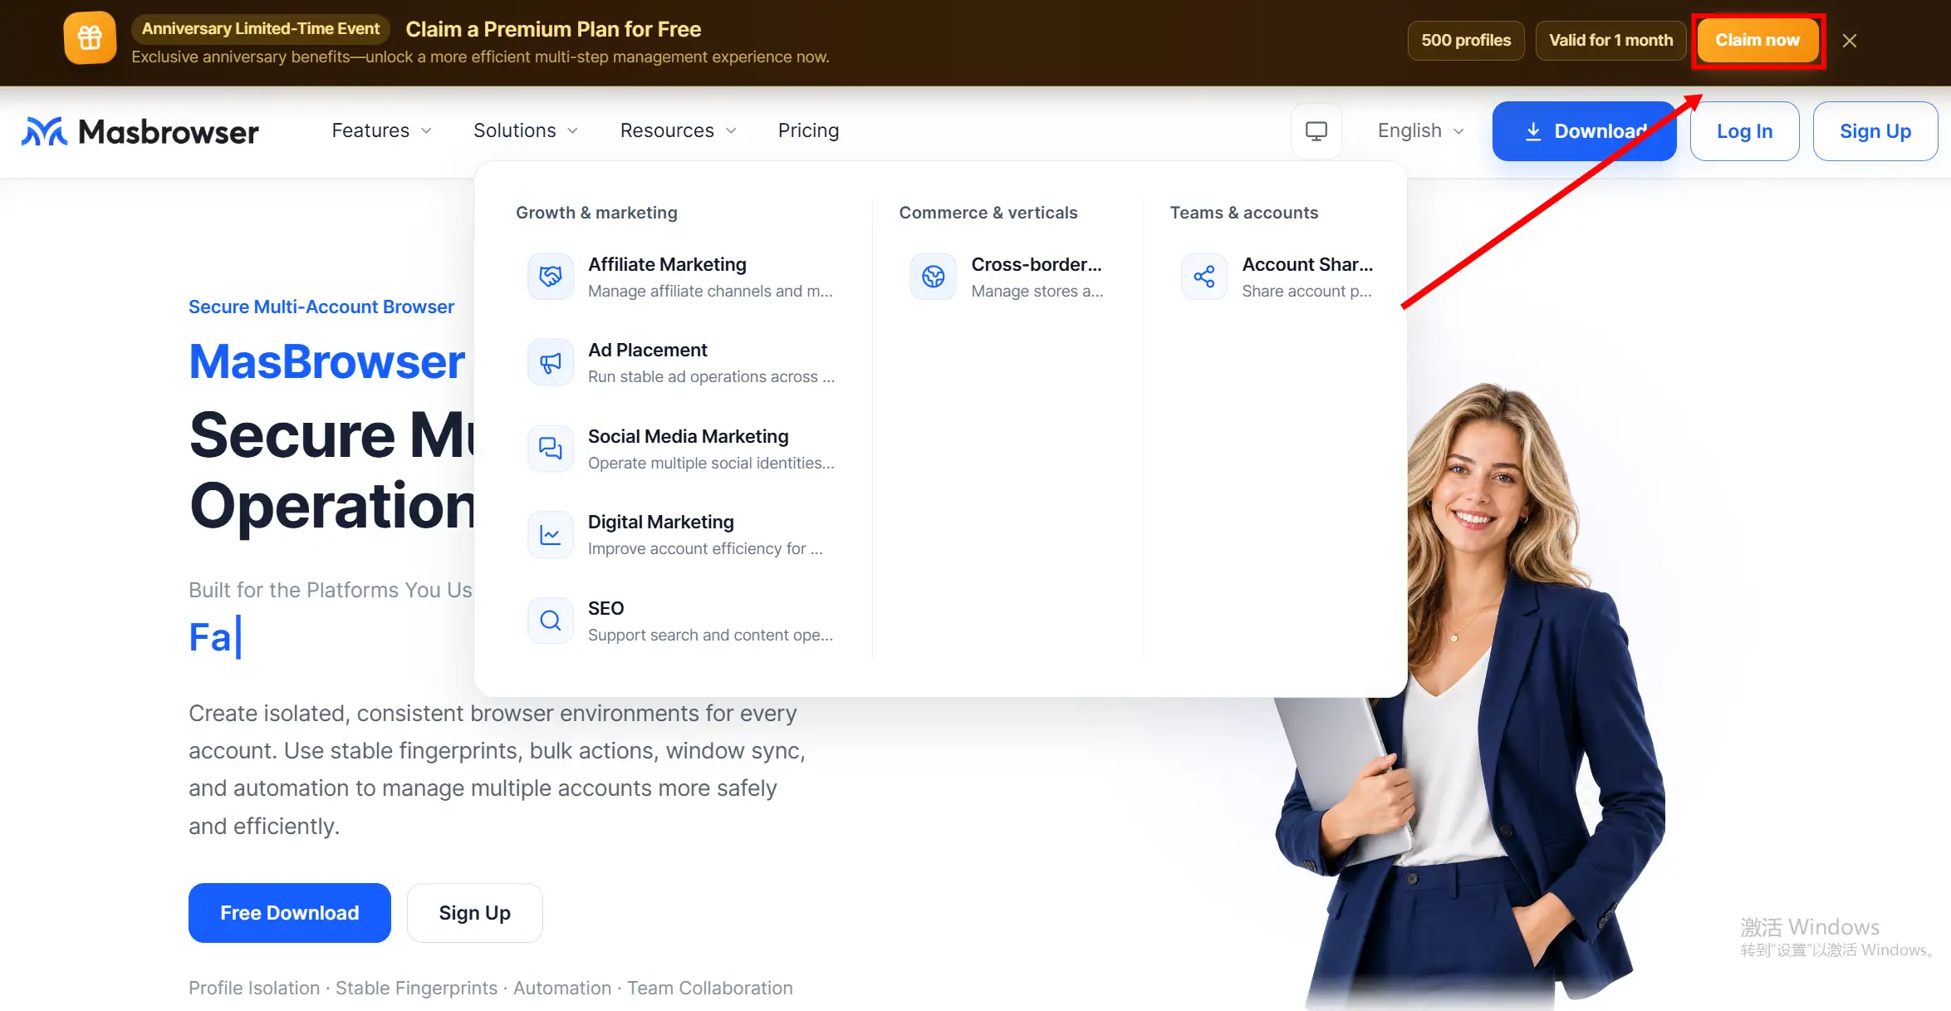Click the Sign Up button in header
This screenshot has height=1011, width=1951.
click(x=1875, y=131)
